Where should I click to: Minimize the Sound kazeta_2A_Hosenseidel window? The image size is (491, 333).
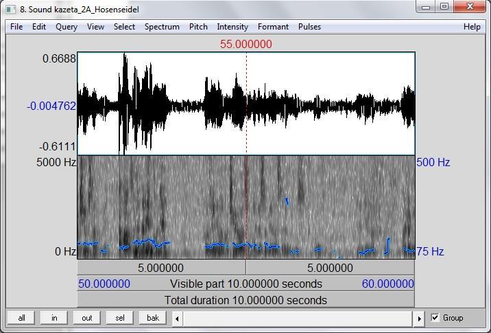[x=426, y=7]
